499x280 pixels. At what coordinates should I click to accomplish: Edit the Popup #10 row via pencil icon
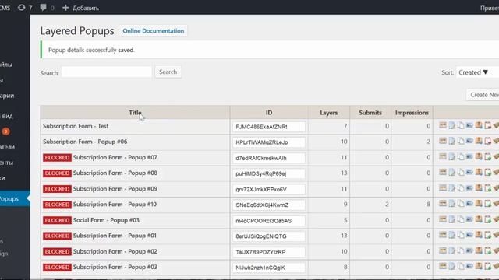452,204
